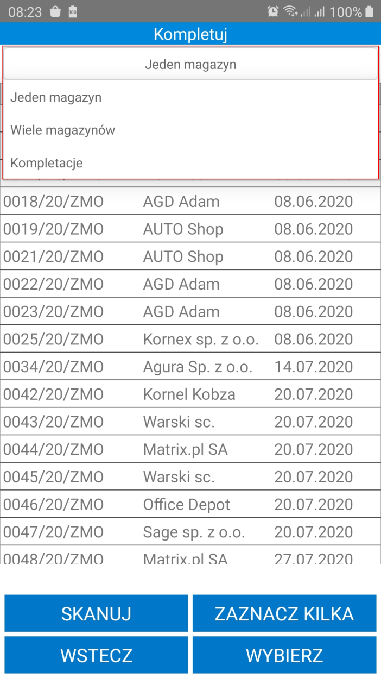Choose order 0042/20/ZMO for Kornel Kobza
Viewport: 381px width, 678px height.
(190, 394)
